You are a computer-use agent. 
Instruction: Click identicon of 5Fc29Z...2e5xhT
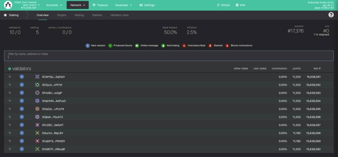click(37, 125)
